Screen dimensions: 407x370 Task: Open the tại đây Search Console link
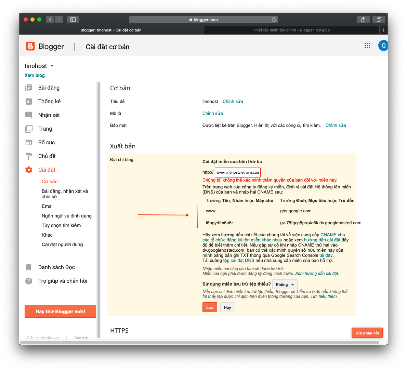point(326,255)
